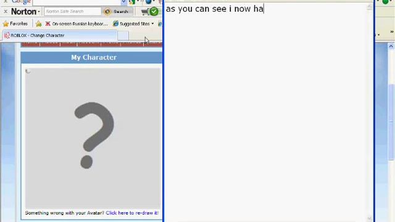Screen dimensions: 395x222
Task: Click the My Character panel header
Action: 92,57
